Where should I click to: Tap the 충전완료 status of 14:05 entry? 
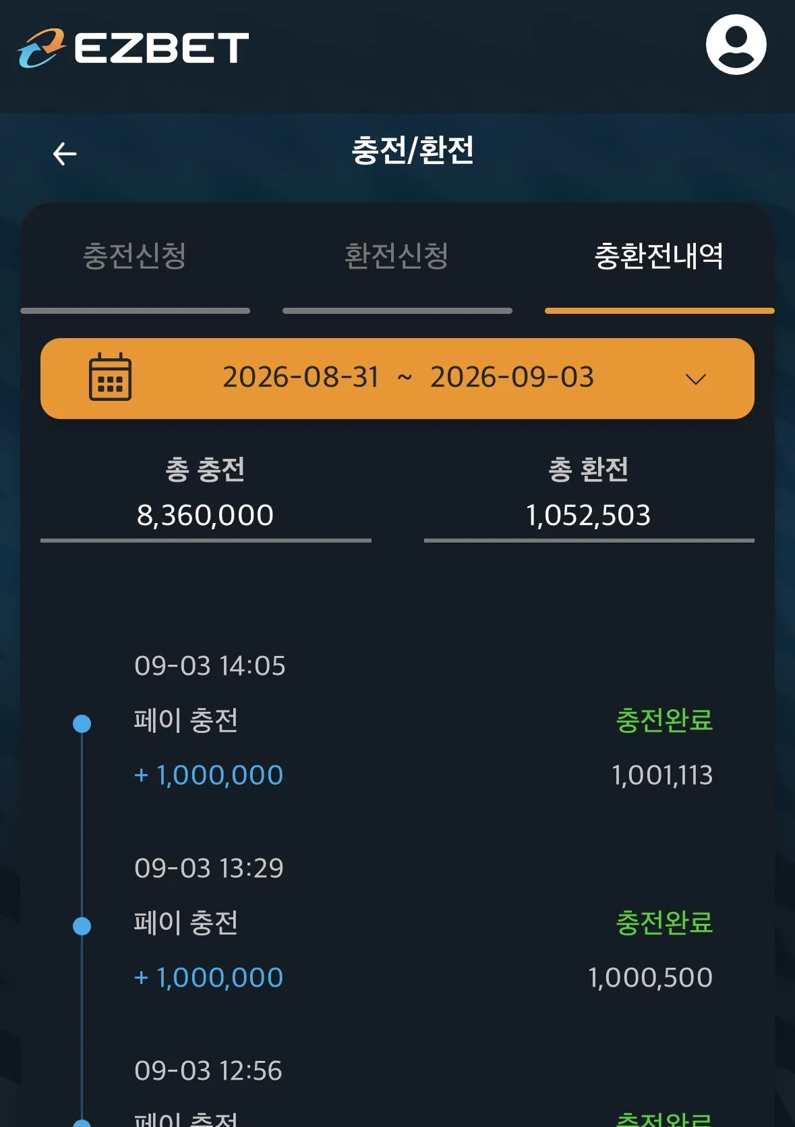click(664, 720)
